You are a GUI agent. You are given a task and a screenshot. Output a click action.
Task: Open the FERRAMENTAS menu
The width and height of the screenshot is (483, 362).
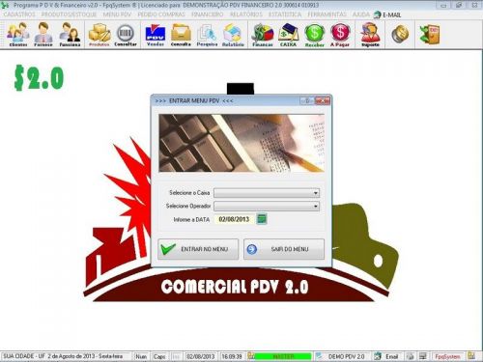(327, 14)
